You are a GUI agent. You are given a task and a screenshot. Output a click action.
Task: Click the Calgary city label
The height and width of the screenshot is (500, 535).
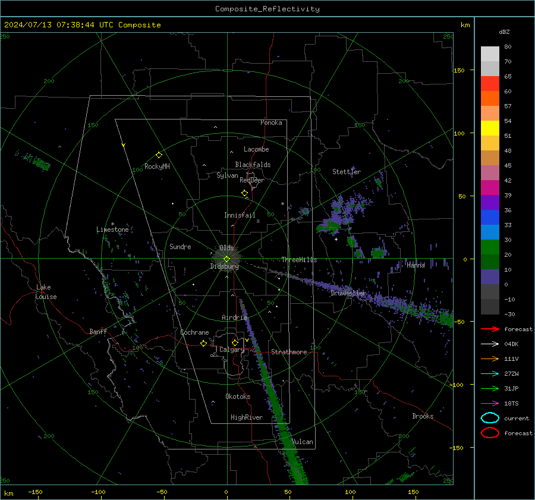pos(232,350)
